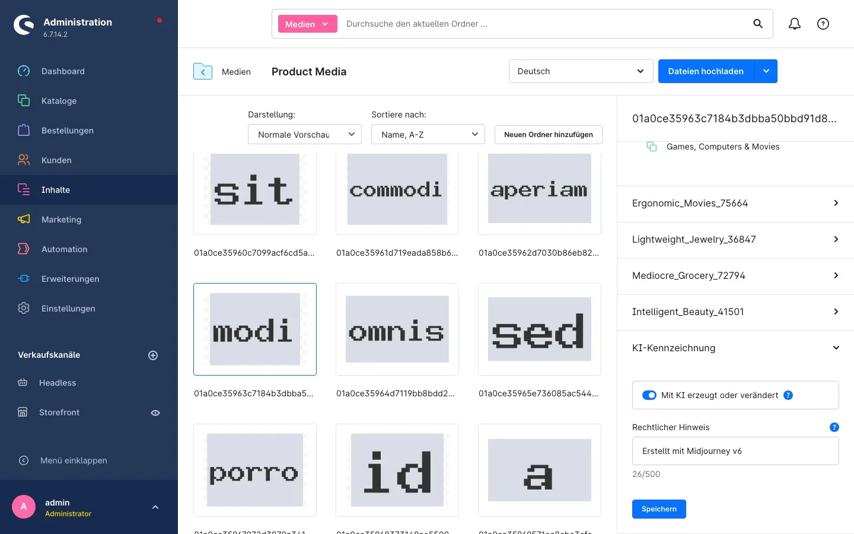The image size is (854, 534).
Task: Open Marketing megaphone icon
Action: tap(24, 220)
